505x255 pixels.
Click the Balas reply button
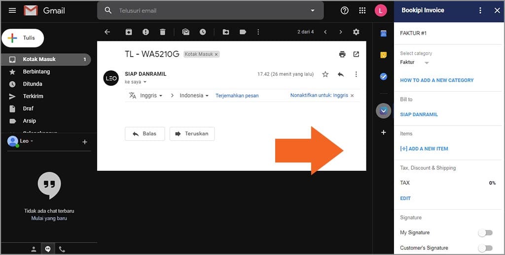tap(145, 134)
